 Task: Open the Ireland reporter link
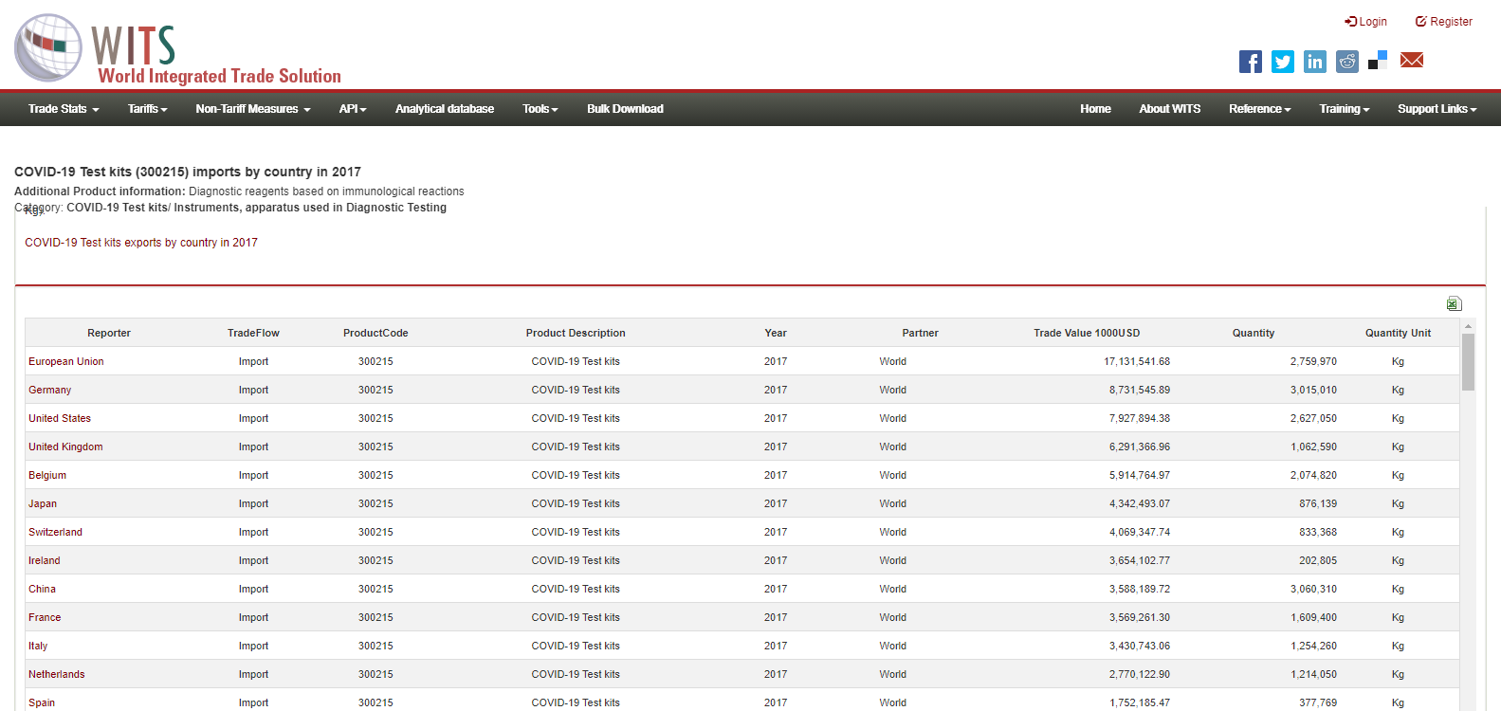pos(44,560)
